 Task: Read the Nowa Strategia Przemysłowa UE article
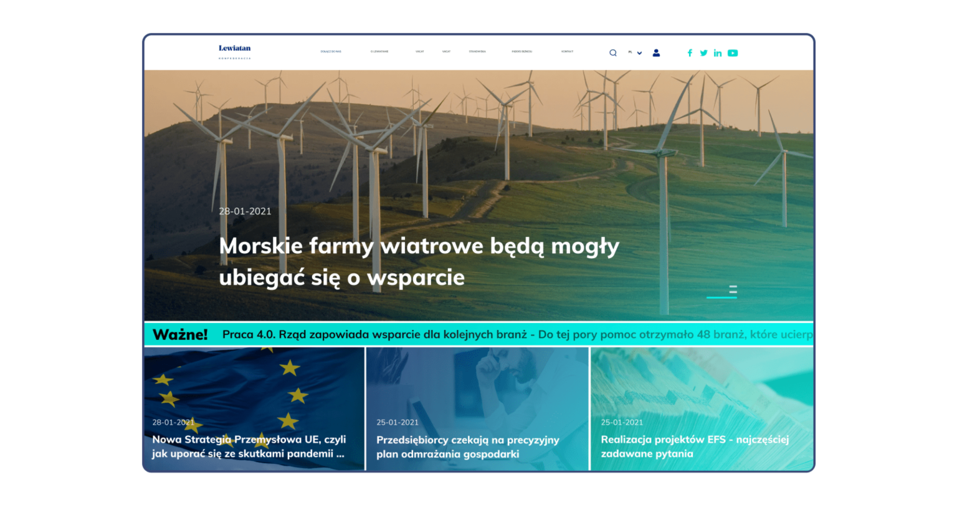(249, 447)
